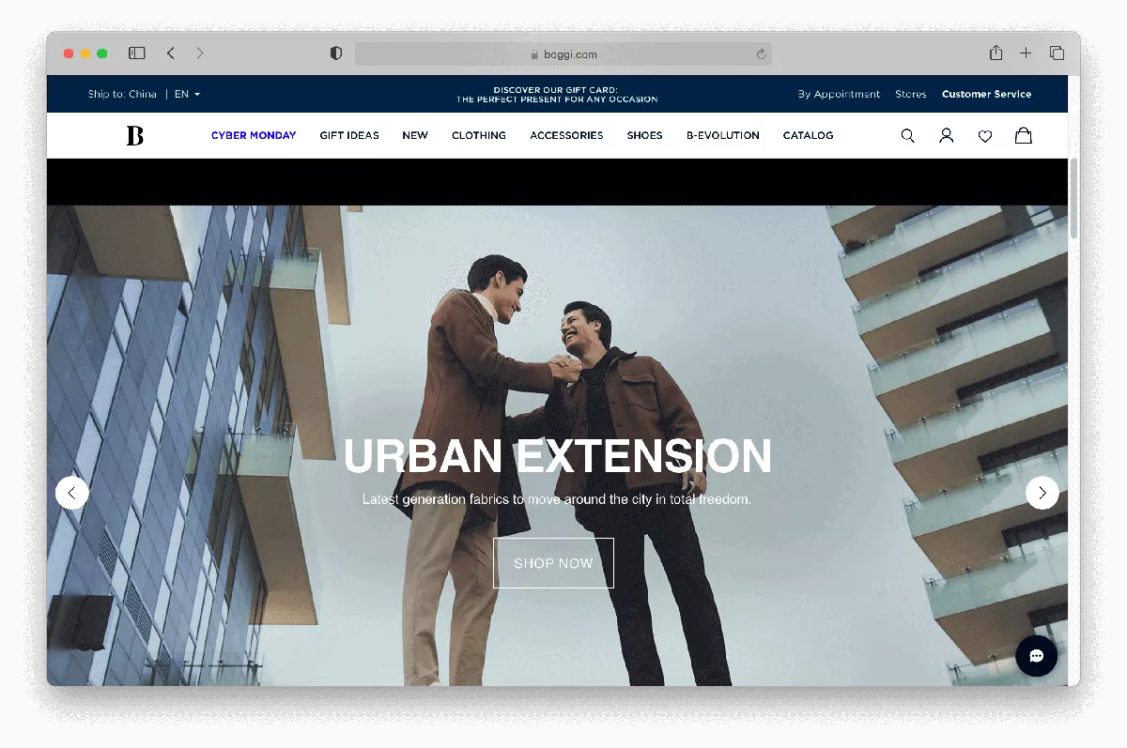Click the page vertical scrollbar

coord(1073,199)
